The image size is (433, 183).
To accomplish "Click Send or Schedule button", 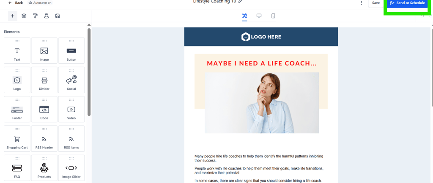I will (x=407, y=3).
